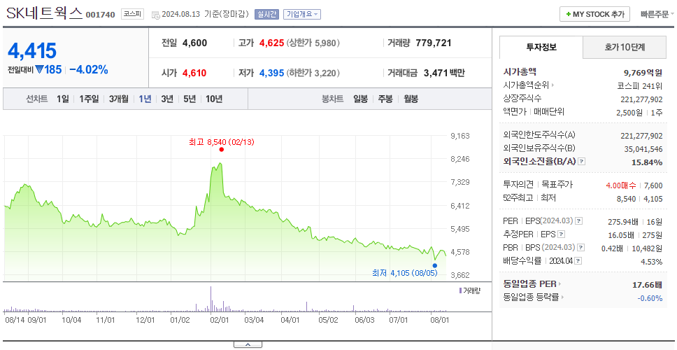677x350 pixels.
Task: Click the red 최고 8,540 marker dot
Action: click(x=222, y=150)
